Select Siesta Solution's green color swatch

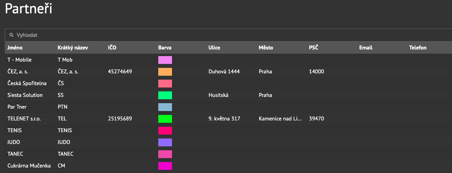[165, 95]
